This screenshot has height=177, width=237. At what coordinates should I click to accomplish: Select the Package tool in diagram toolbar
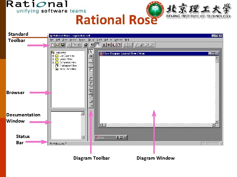click(91, 92)
